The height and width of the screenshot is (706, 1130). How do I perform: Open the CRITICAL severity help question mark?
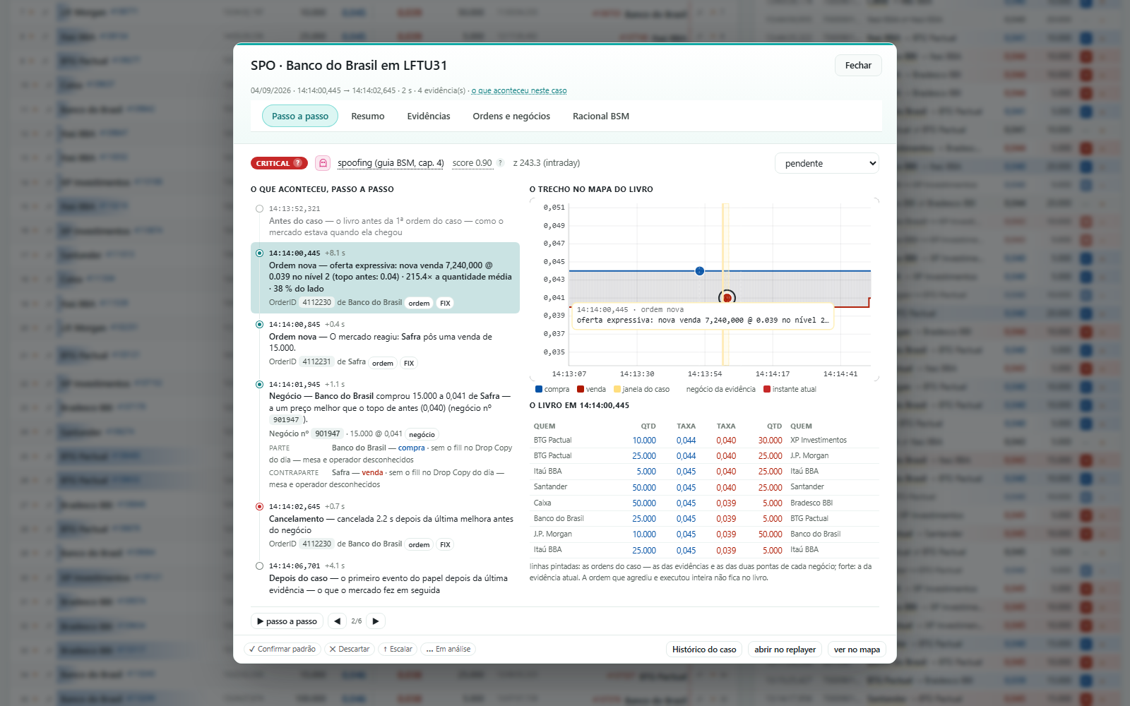pos(298,163)
